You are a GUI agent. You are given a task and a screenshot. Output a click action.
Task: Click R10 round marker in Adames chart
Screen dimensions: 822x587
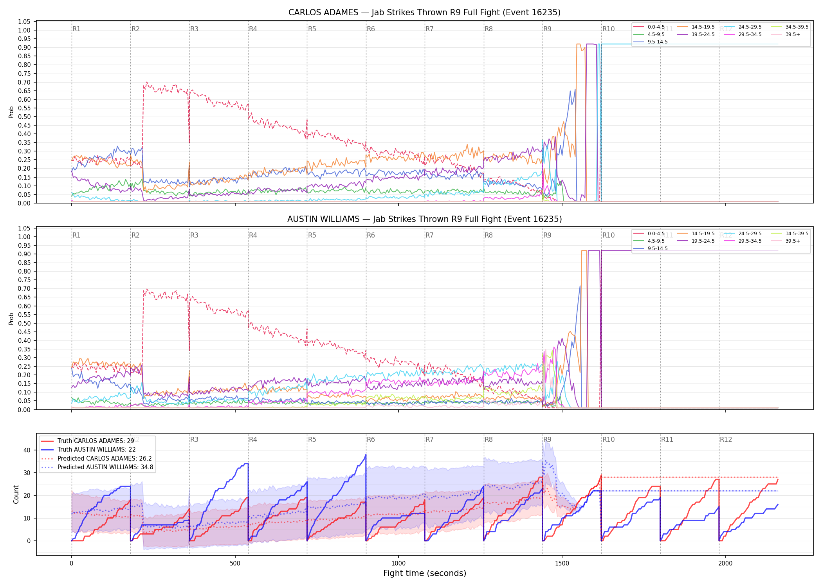click(608, 29)
